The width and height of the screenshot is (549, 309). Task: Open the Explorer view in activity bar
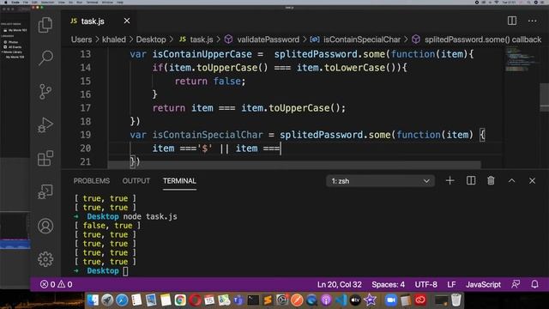(x=45, y=25)
